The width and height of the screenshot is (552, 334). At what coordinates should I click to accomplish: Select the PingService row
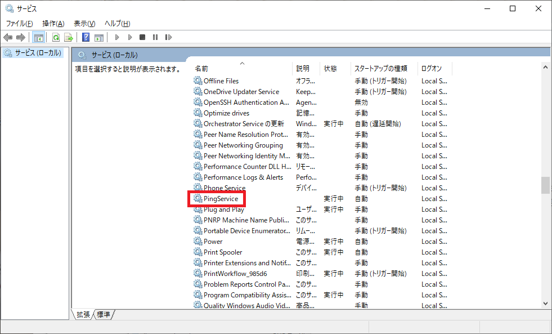click(221, 199)
